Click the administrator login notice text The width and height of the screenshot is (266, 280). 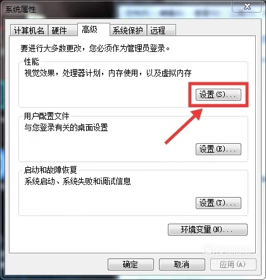tap(95, 48)
